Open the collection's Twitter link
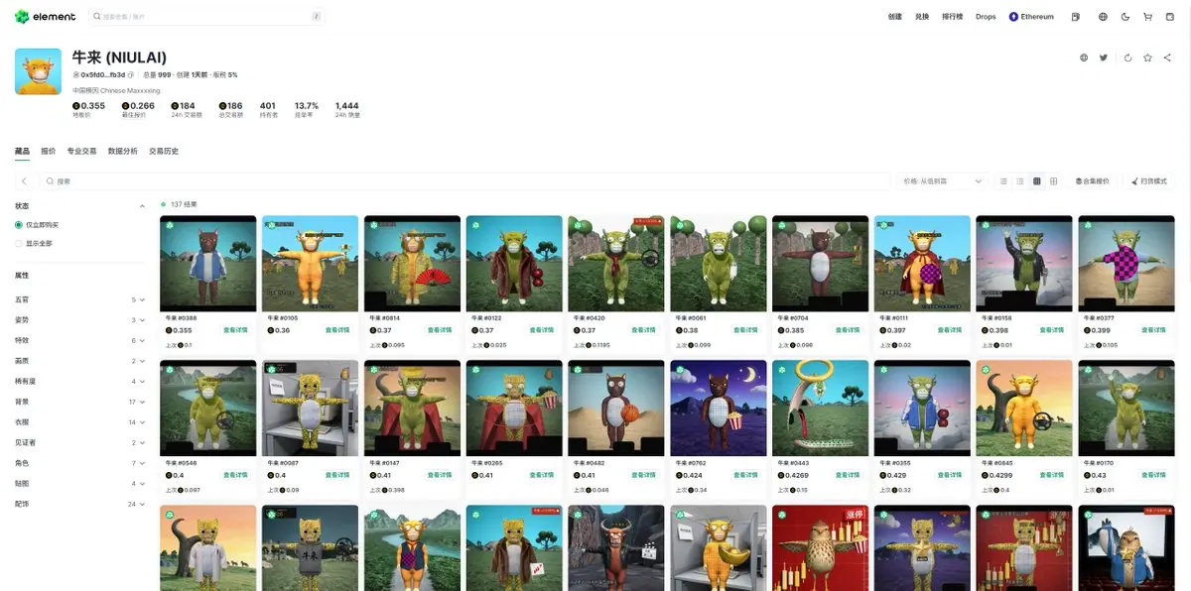Viewport: 1191px width, 591px height. coord(1103,58)
